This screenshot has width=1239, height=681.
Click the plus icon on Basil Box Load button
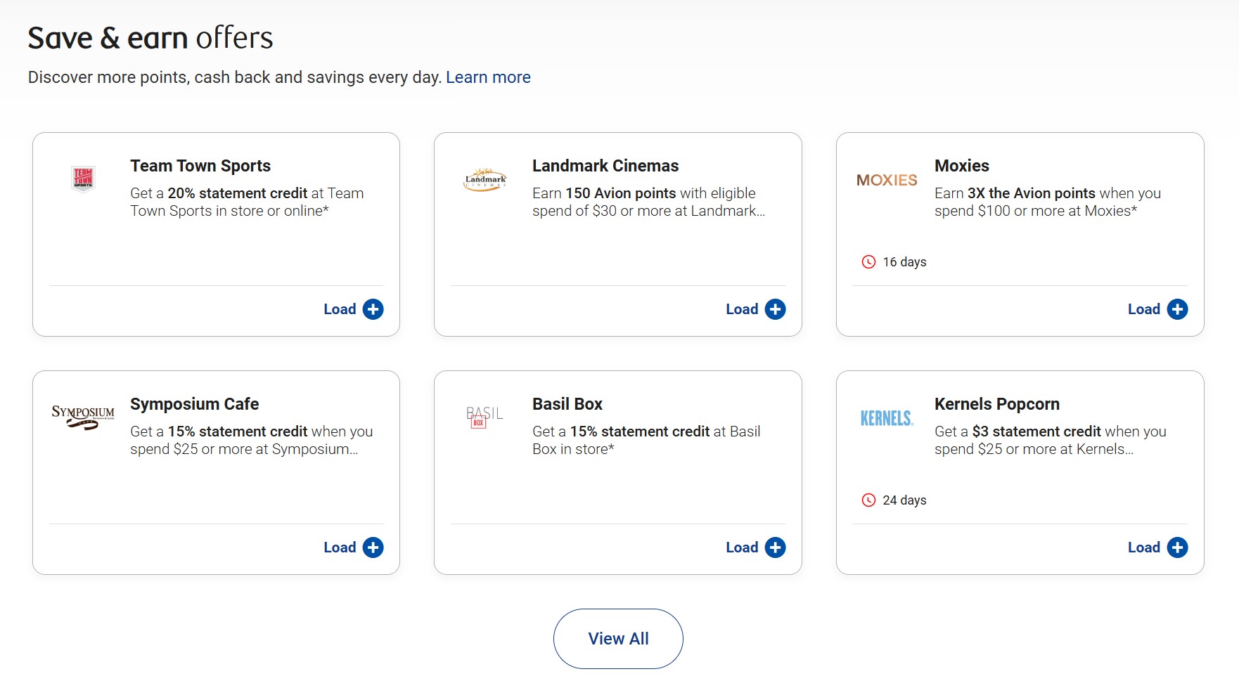(776, 547)
